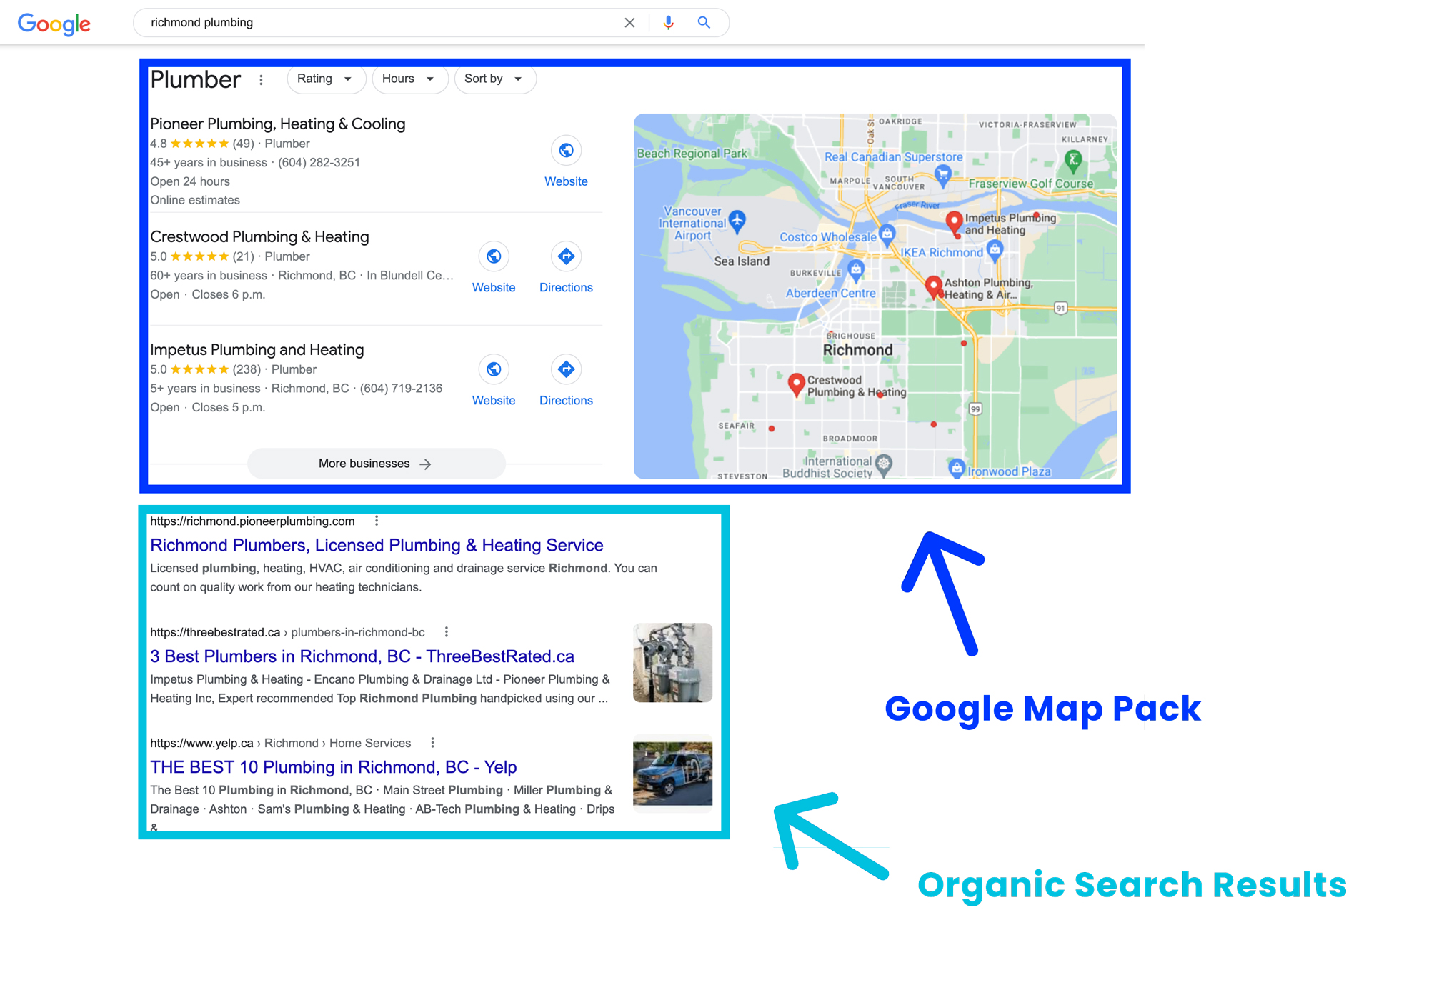Click Real Canadian Superstore map marker
This screenshot has width=1429, height=1000.
(943, 174)
